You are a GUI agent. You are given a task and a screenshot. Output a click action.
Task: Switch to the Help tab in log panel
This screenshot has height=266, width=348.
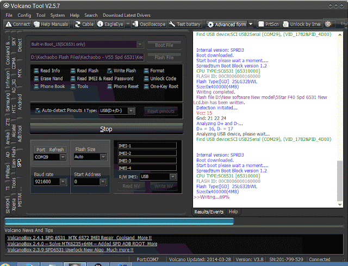point(233,212)
